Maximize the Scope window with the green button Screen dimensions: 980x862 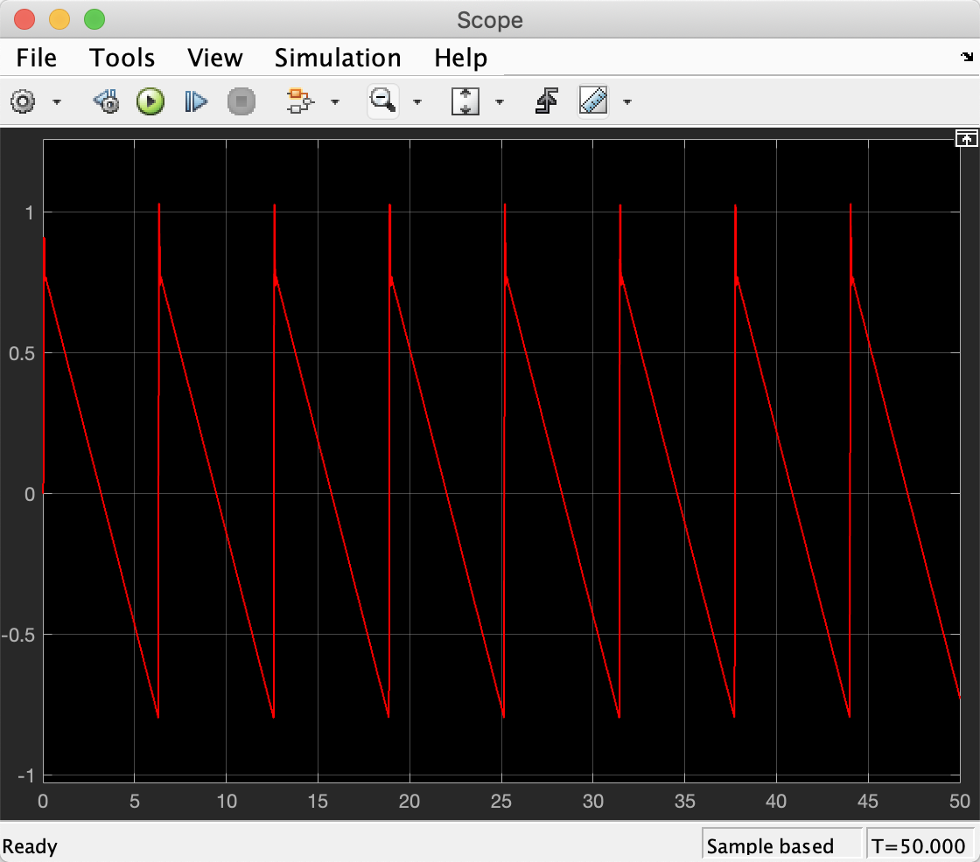click(94, 19)
